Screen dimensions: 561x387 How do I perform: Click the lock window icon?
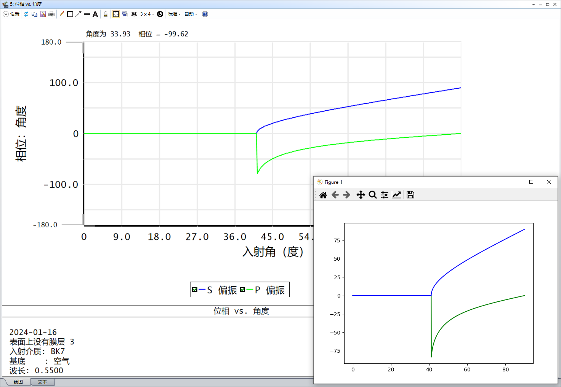pos(106,14)
